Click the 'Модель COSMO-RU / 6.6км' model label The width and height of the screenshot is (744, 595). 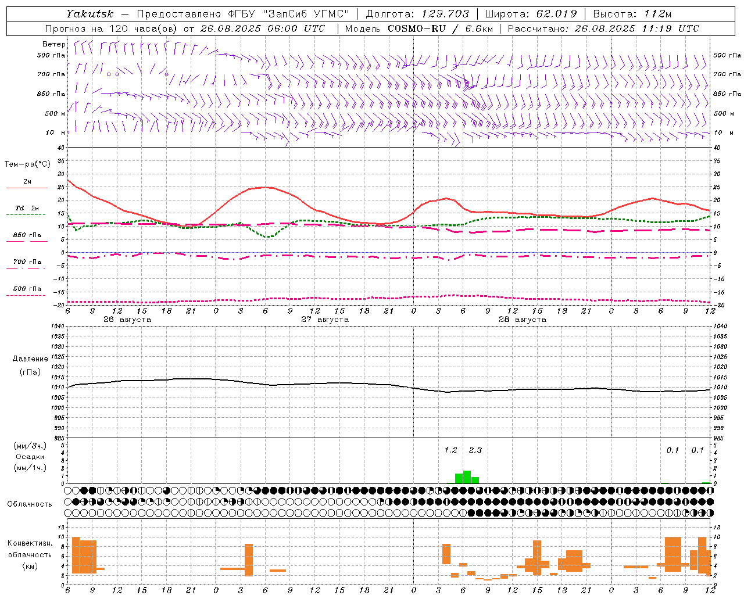pyautogui.click(x=419, y=28)
